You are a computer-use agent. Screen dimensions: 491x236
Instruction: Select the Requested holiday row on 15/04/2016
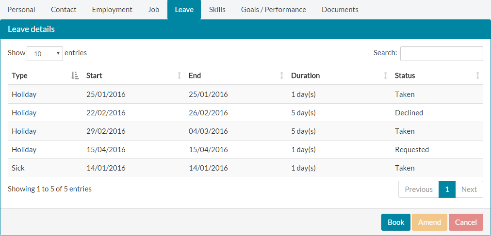(245, 150)
